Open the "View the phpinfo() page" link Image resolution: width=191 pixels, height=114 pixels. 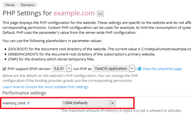tap(162, 69)
